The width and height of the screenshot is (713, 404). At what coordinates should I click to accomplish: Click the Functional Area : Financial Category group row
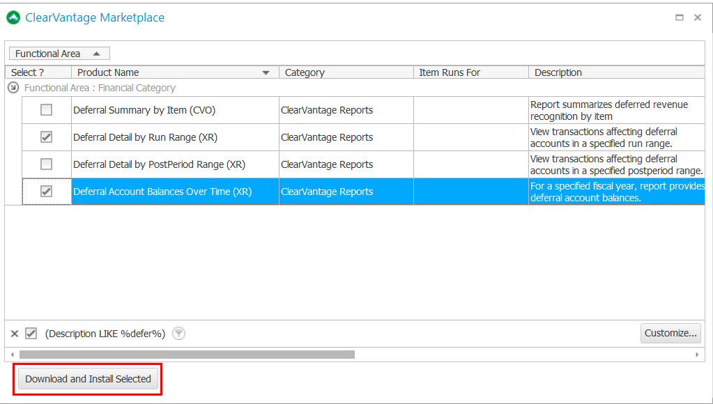point(355,88)
